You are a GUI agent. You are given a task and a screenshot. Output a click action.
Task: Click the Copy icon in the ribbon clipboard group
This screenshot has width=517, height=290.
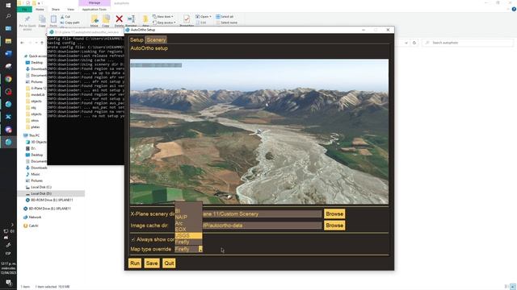coord(42,19)
